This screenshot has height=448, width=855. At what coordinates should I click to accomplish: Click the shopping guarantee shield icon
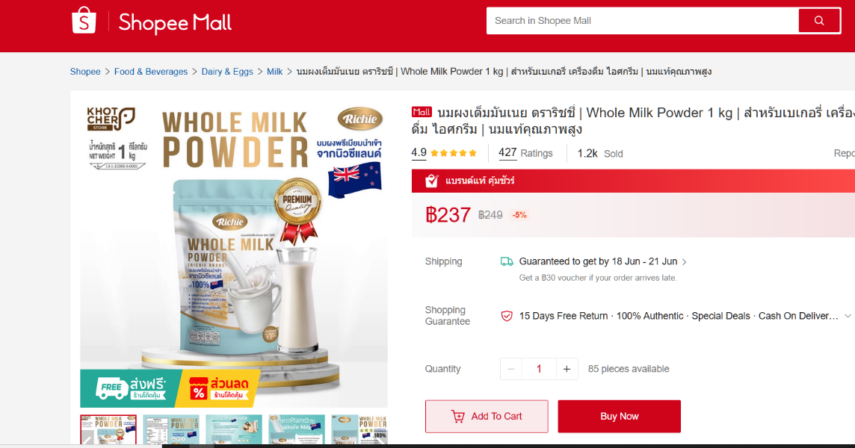pos(507,316)
